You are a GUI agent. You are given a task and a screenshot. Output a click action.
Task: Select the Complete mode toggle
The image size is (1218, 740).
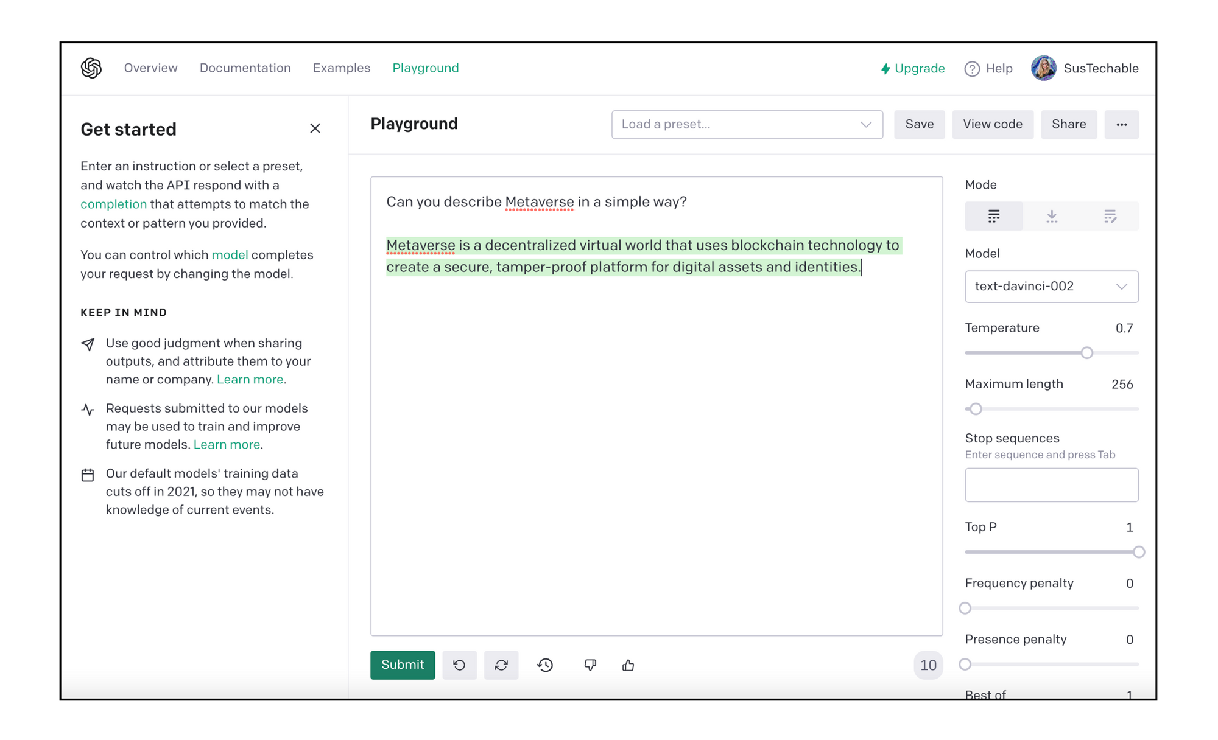pos(993,216)
